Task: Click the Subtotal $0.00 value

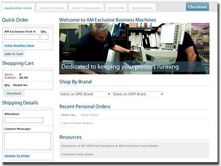Action: (x=24, y=78)
